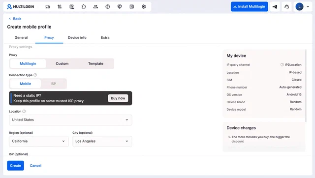Screen dimensions: 315x178
Task: Open the settings gear icon
Action: (144, 6)
